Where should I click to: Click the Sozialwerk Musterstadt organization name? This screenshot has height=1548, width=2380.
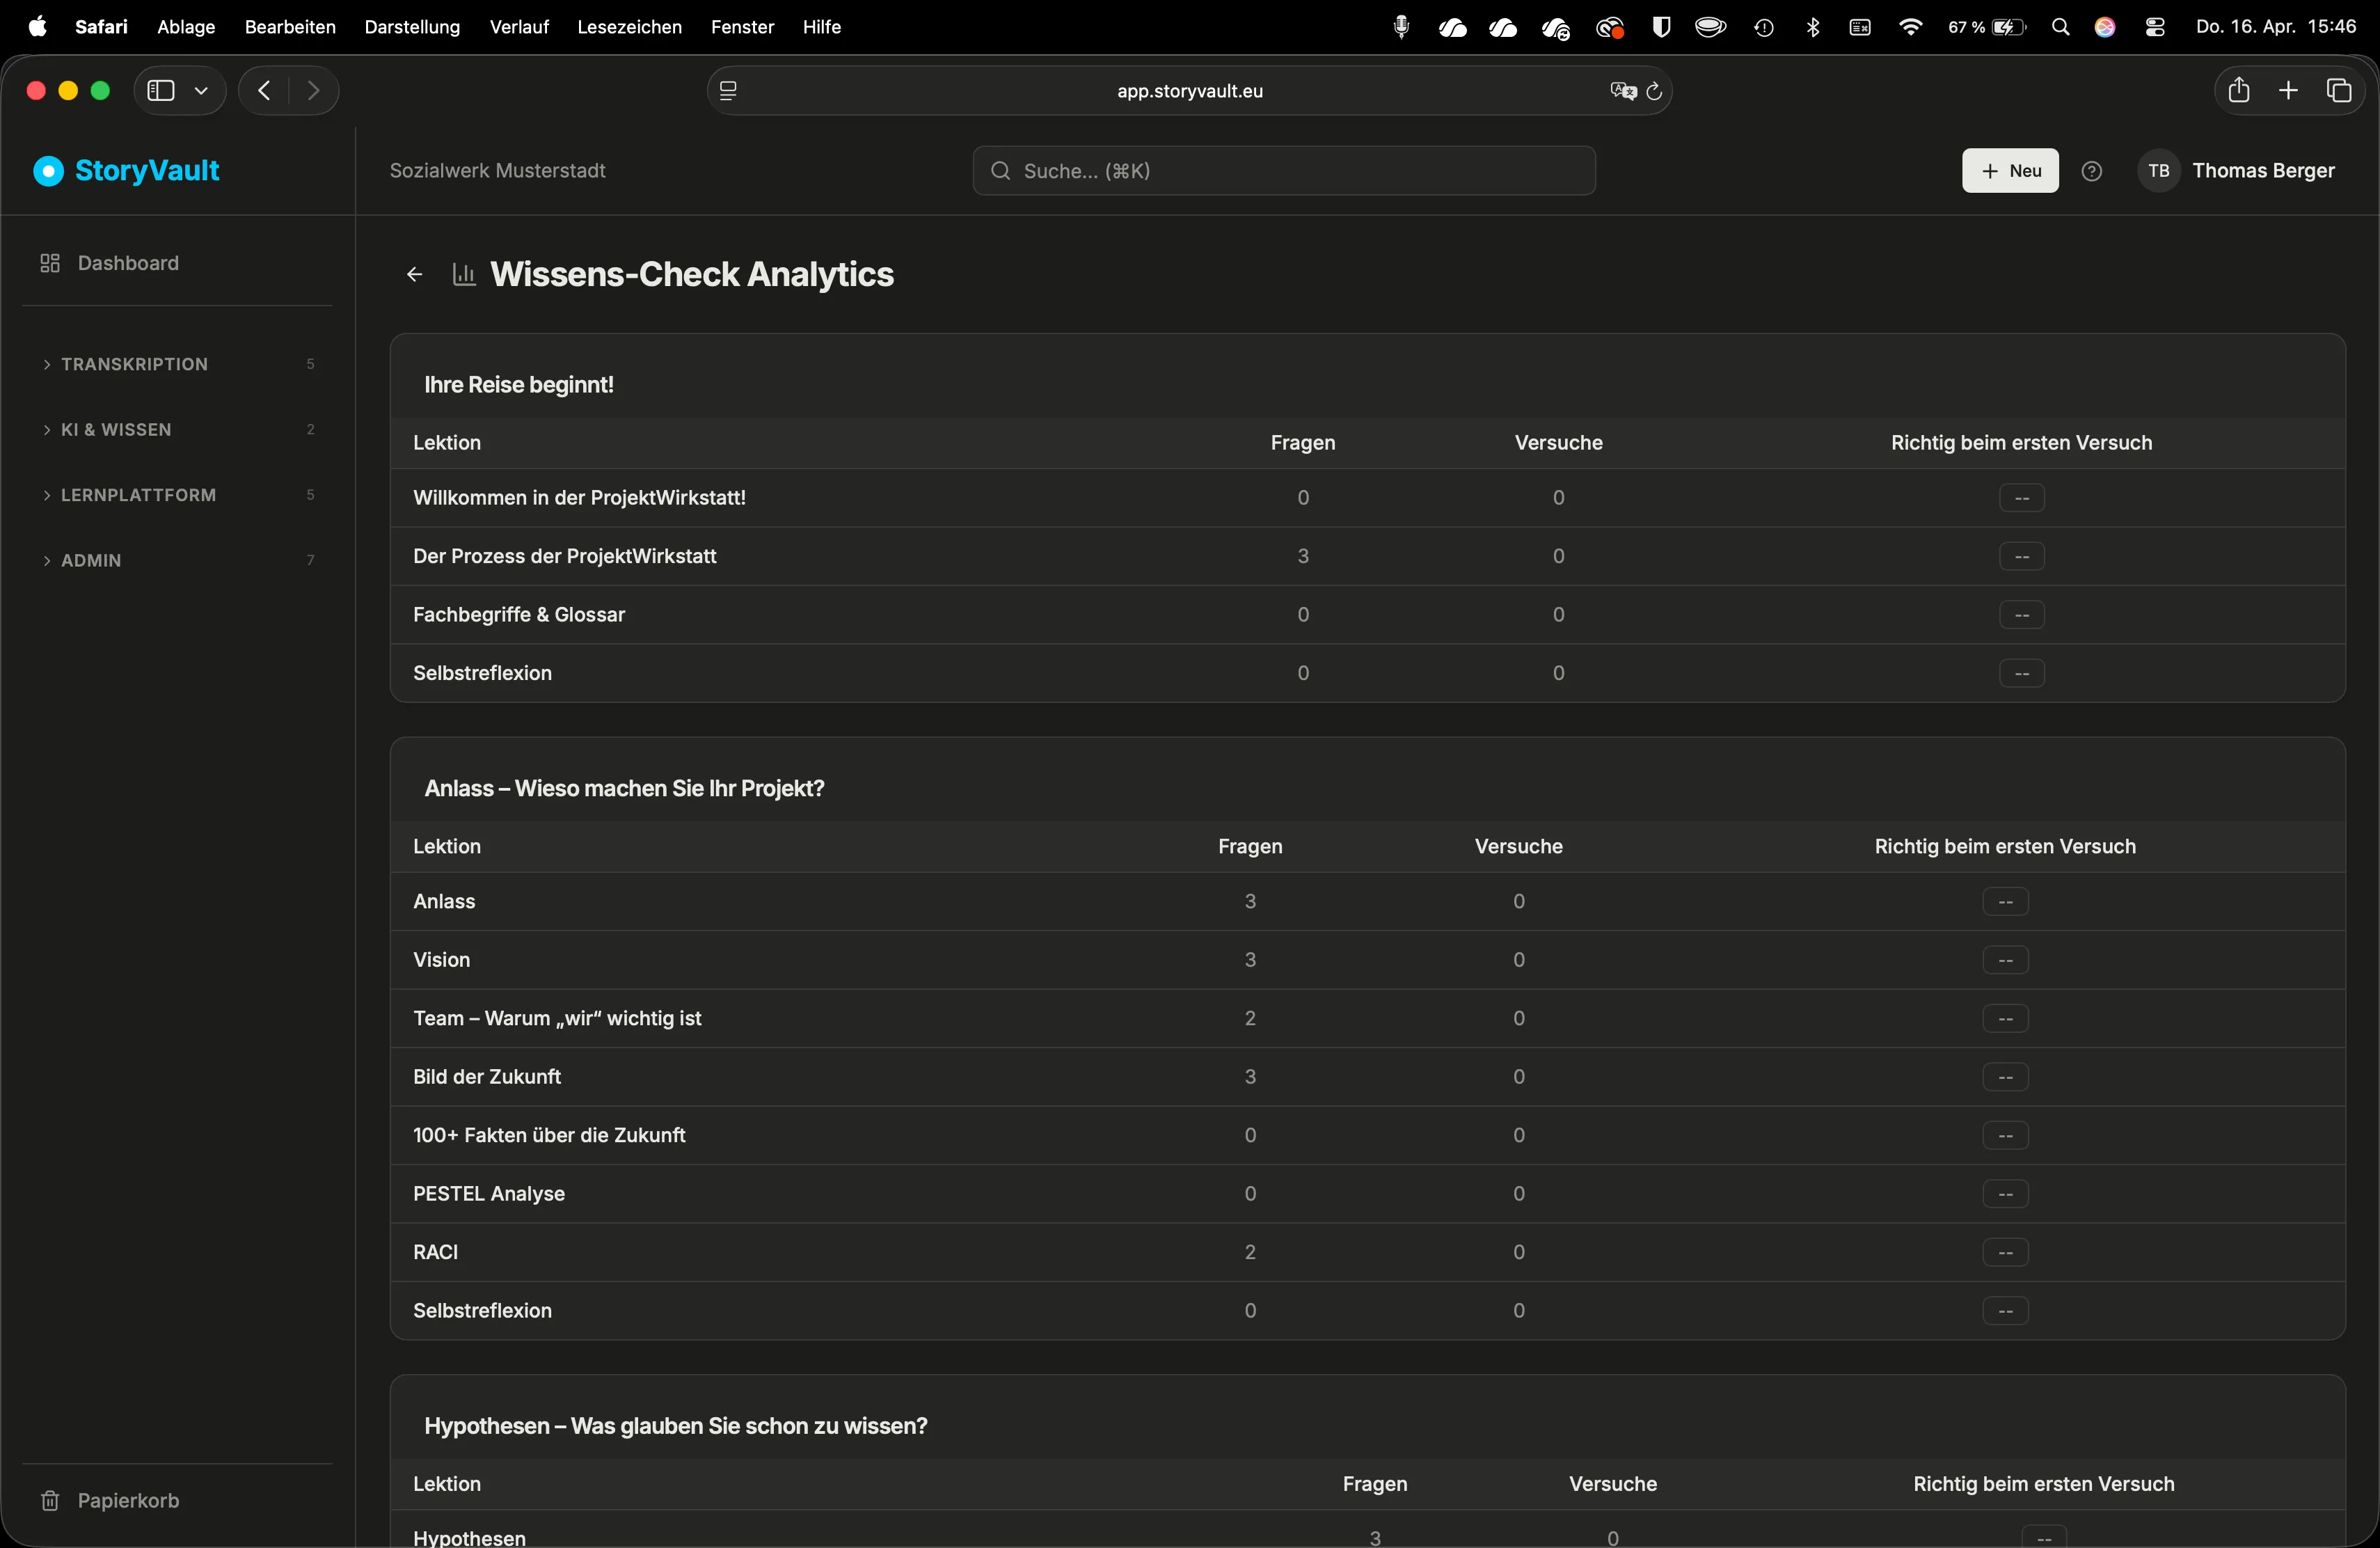(x=497, y=171)
